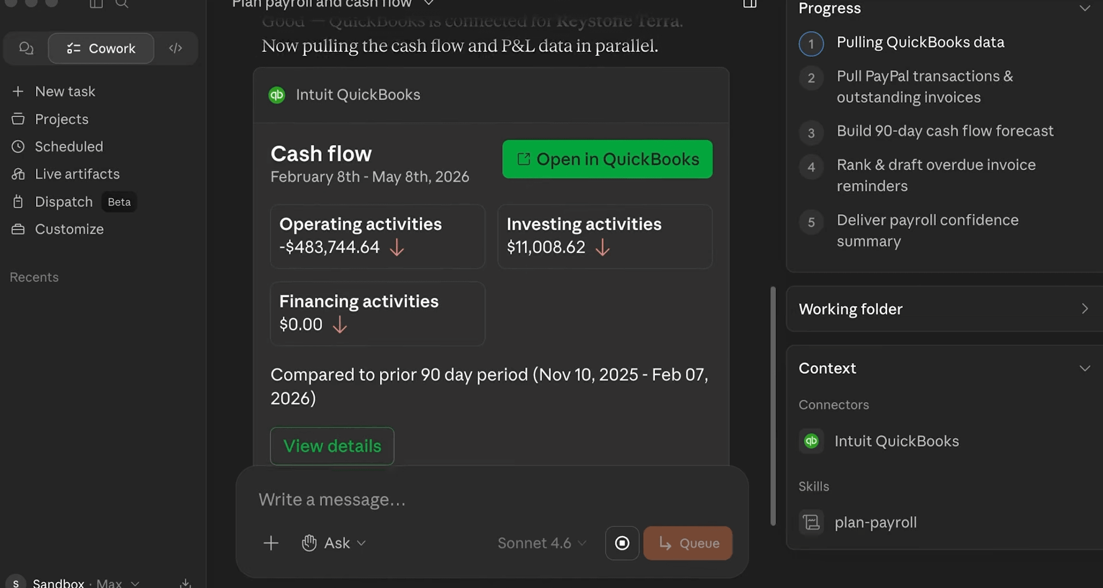Open Projects in the sidebar
This screenshot has height=588, width=1103.
click(x=61, y=119)
